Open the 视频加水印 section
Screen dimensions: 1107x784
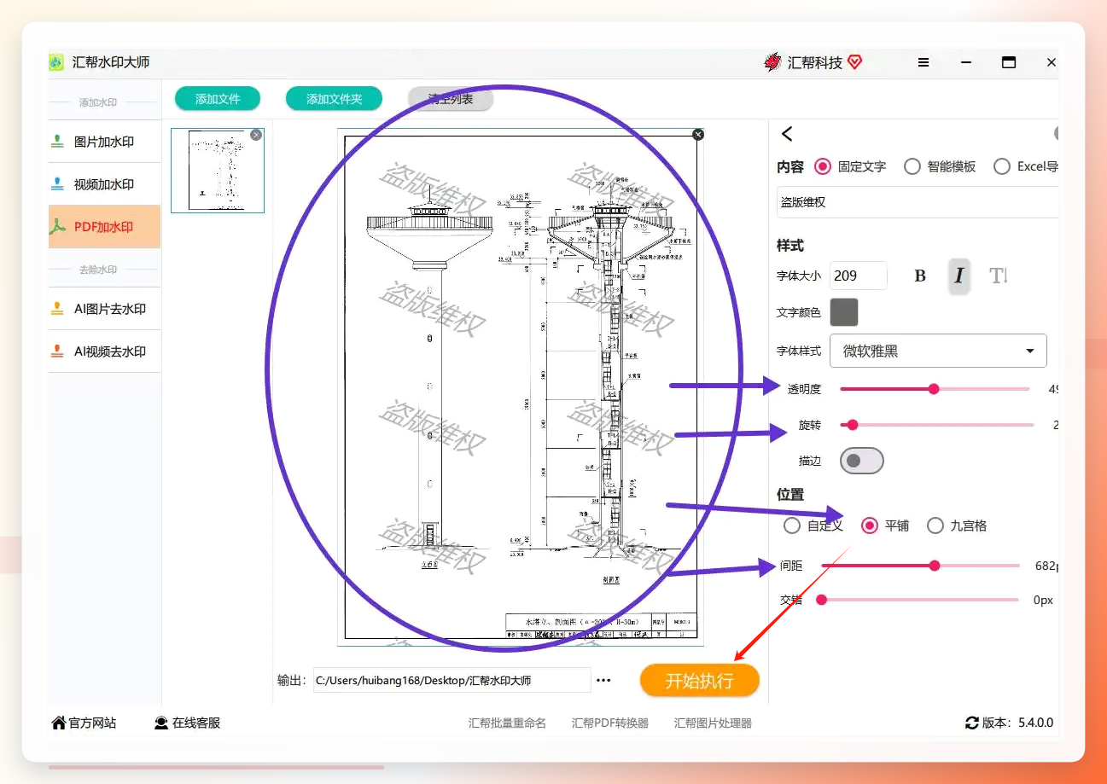click(105, 184)
